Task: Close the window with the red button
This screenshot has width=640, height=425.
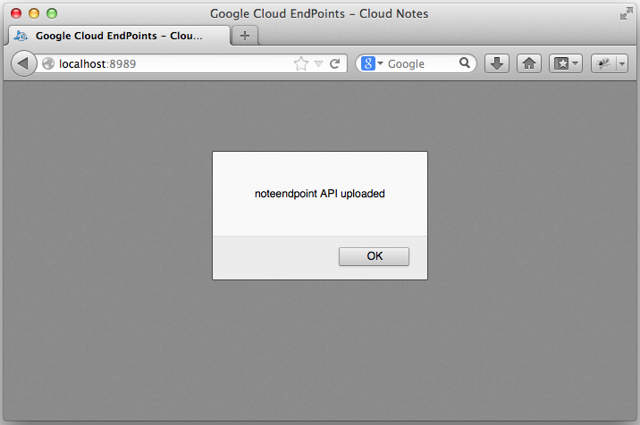Action: tap(16, 13)
